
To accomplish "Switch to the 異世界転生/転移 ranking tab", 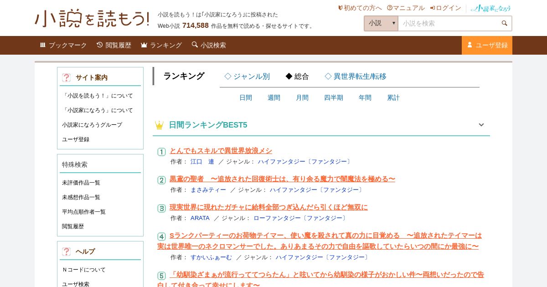I will [x=356, y=77].
